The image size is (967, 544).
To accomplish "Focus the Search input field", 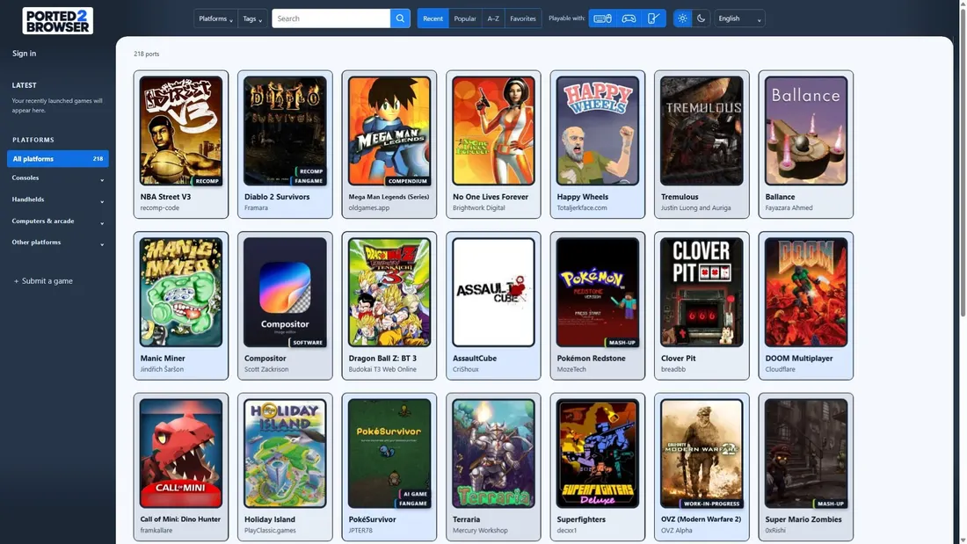I will [x=331, y=18].
